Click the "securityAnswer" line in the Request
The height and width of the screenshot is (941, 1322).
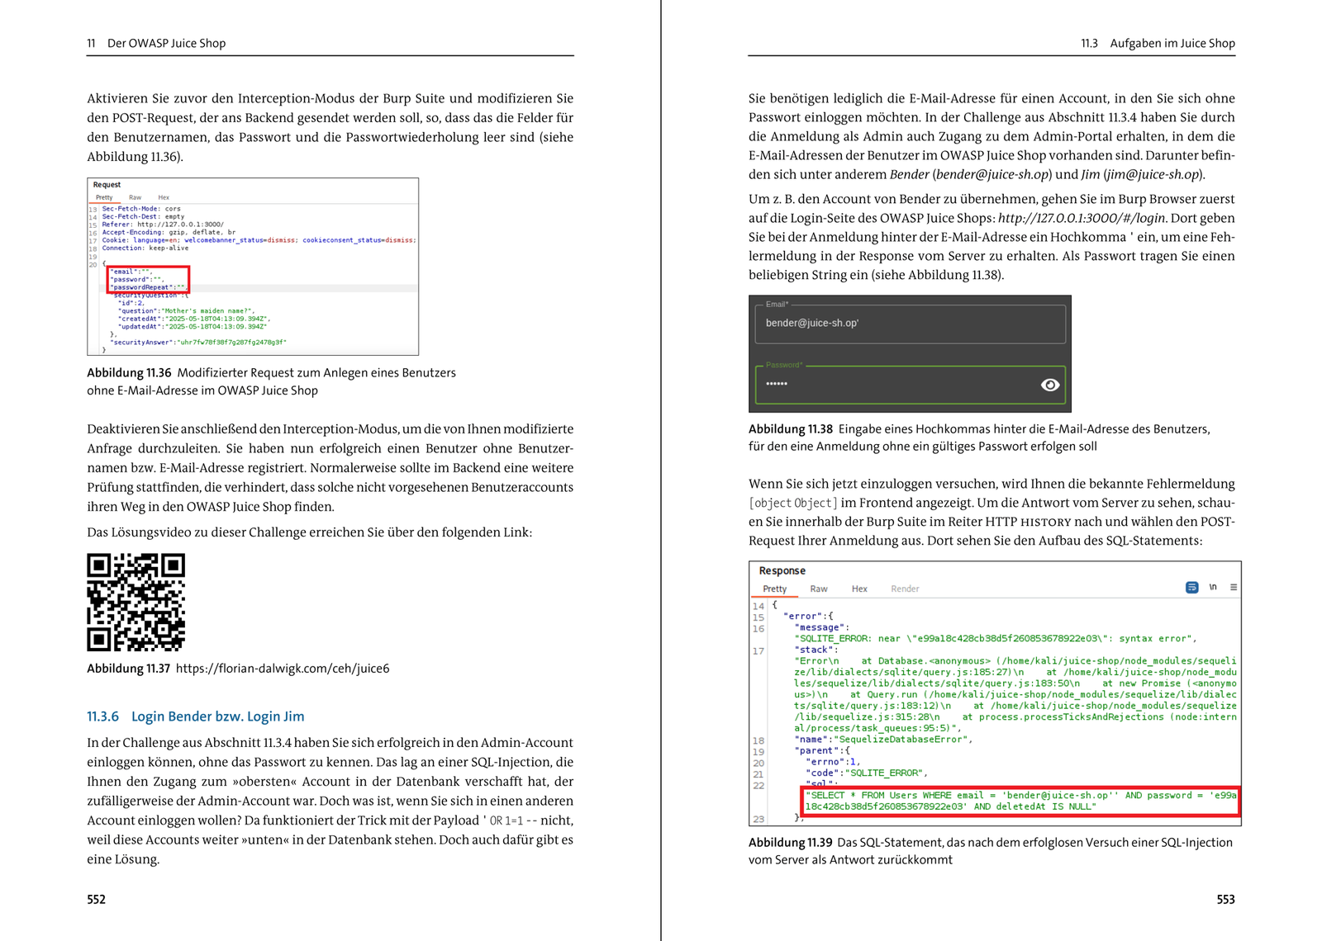pyautogui.click(x=198, y=342)
